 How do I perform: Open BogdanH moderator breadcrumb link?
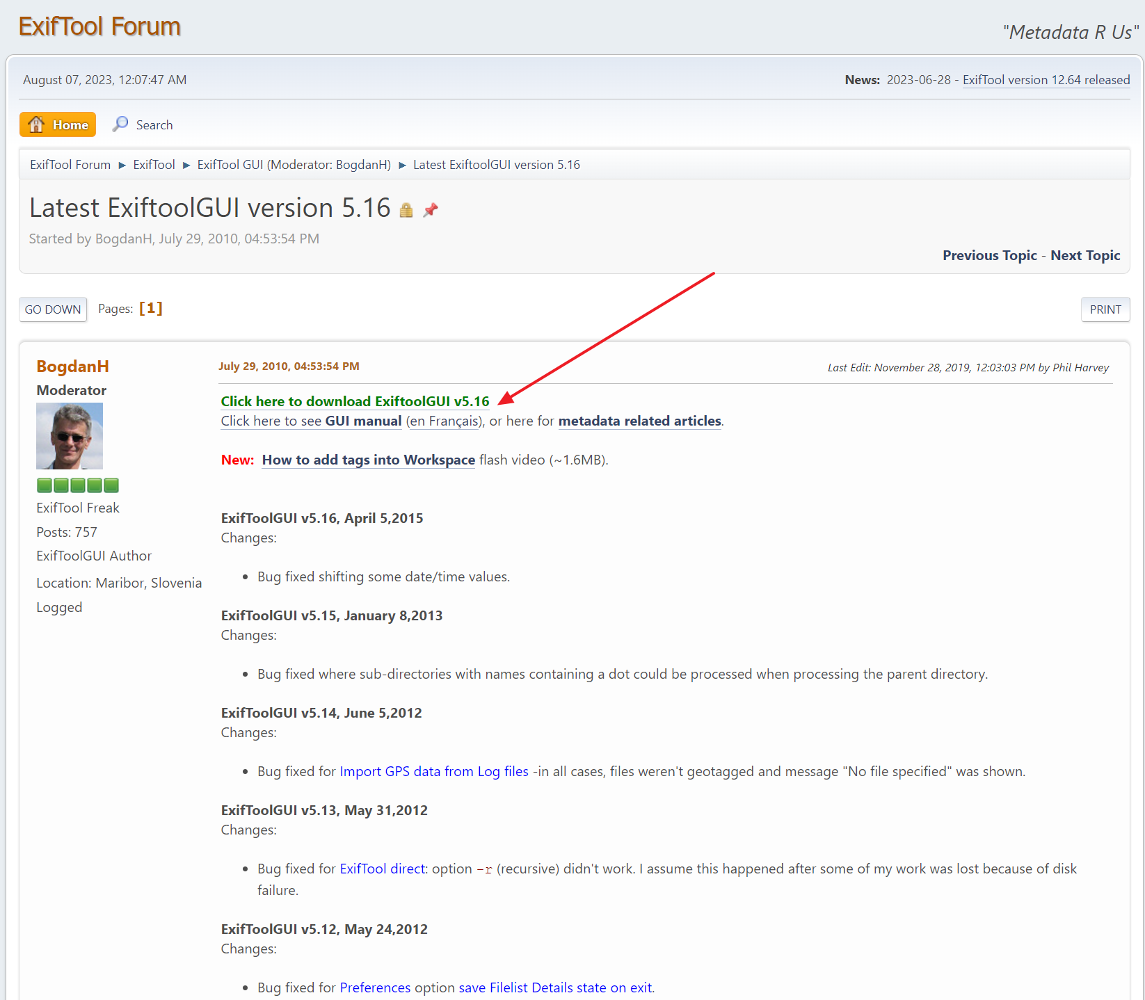[362, 165]
